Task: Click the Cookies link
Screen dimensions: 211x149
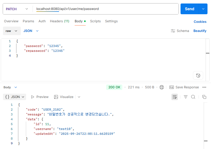Action: point(200,22)
